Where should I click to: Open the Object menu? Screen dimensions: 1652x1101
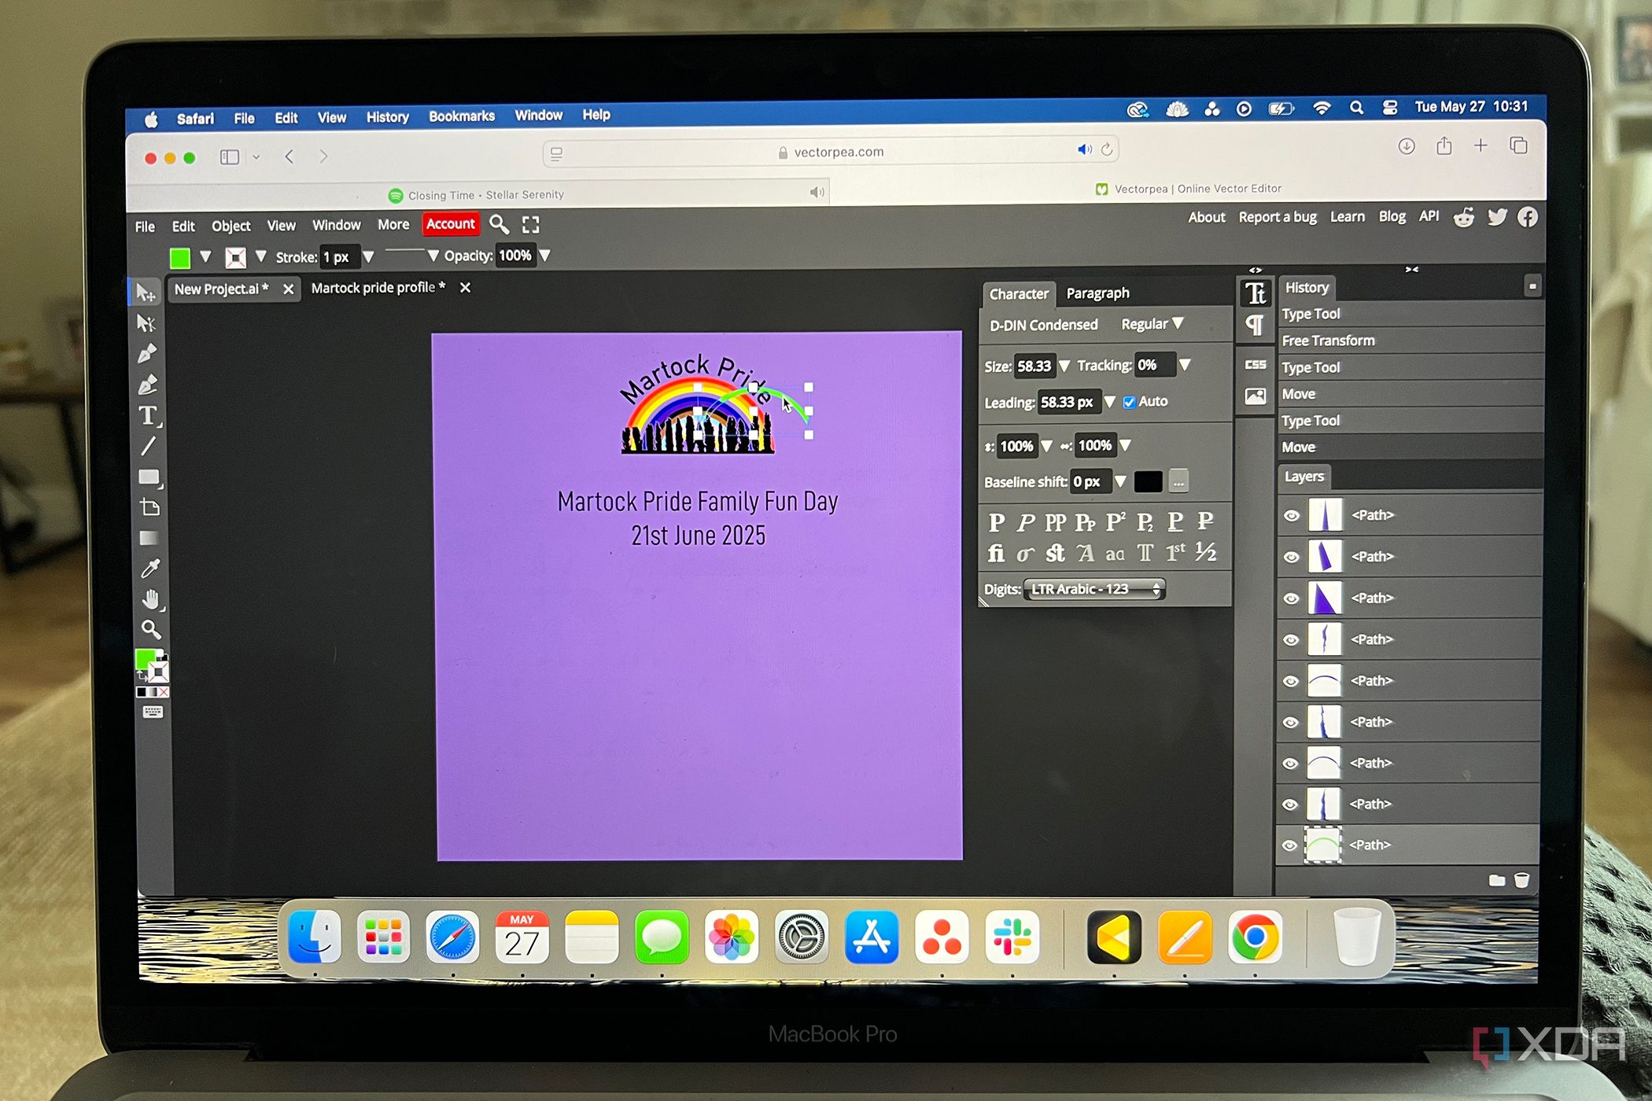(230, 226)
